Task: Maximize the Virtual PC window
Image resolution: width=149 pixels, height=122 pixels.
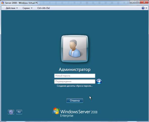Action: (x=137, y=2)
